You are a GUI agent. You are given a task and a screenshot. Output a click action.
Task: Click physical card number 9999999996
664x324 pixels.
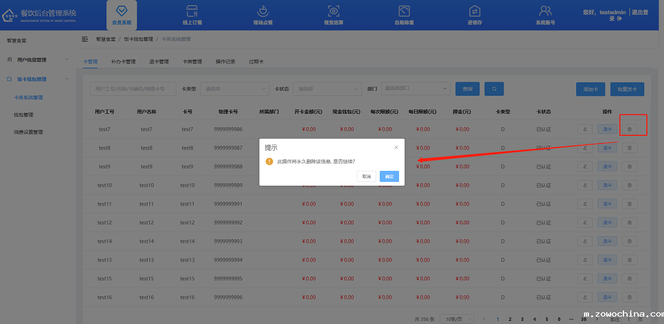tap(228, 297)
